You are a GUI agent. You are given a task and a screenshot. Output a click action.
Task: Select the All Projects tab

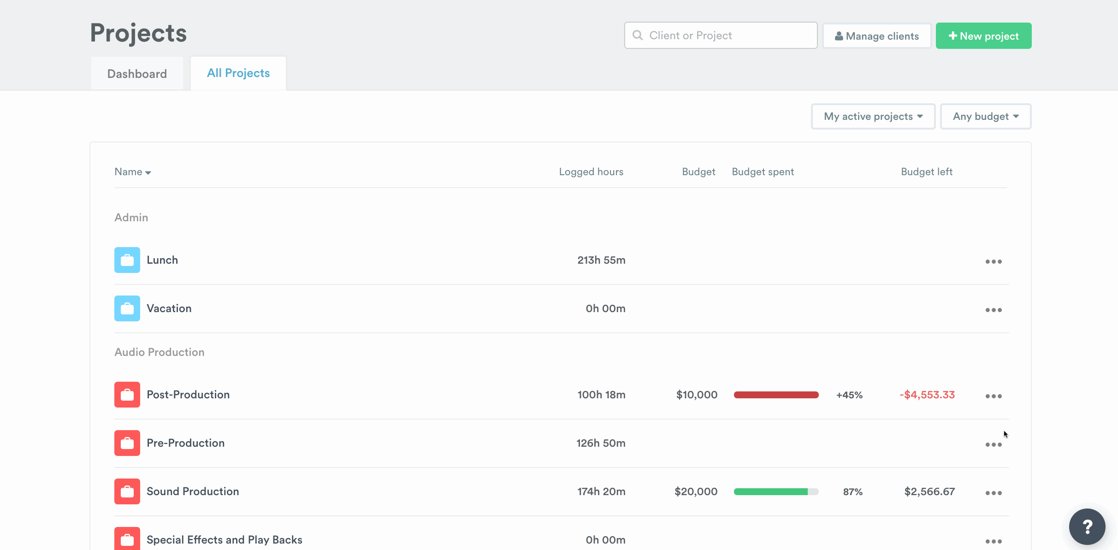tap(238, 73)
